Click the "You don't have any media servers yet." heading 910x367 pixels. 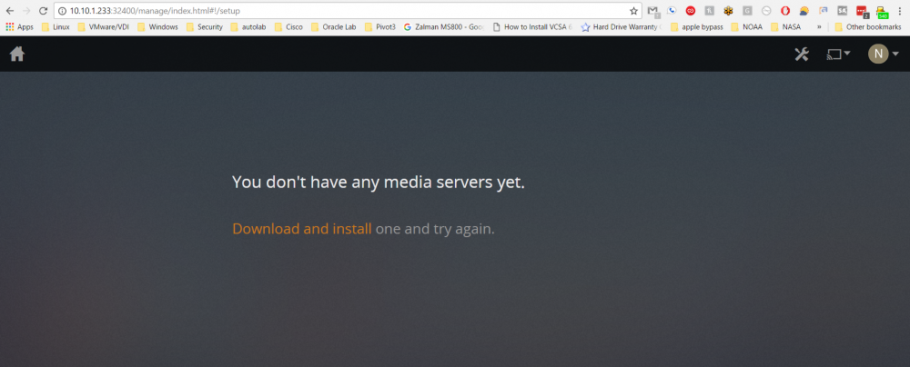pyautogui.click(x=379, y=182)
